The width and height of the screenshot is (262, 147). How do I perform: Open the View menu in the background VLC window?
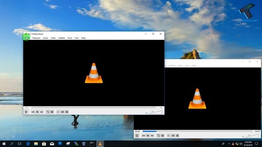187,66
